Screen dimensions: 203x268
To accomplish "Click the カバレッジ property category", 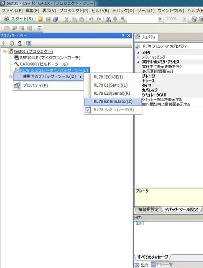I will click(150, 90).
